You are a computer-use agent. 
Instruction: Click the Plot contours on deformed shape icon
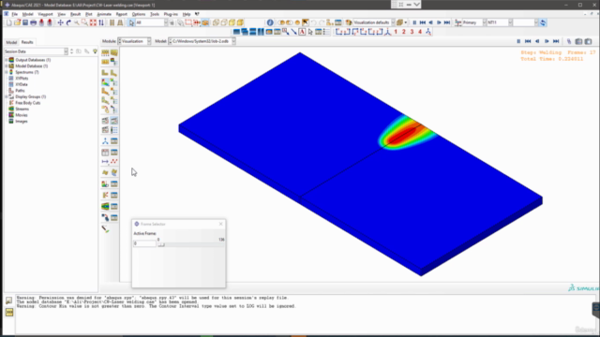coord(105,82)
